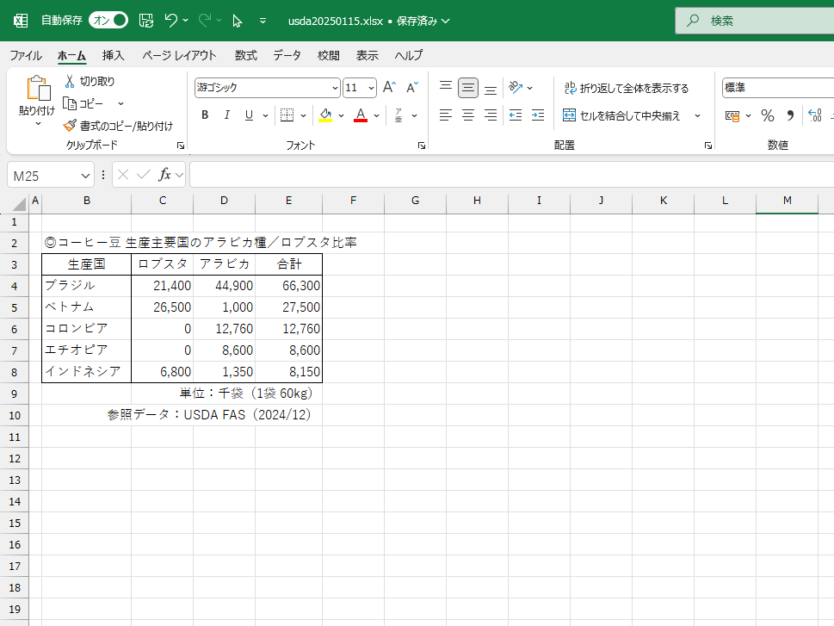Click the borders icon
Viewport: 834px width, 626px height.
pos(287,115)
